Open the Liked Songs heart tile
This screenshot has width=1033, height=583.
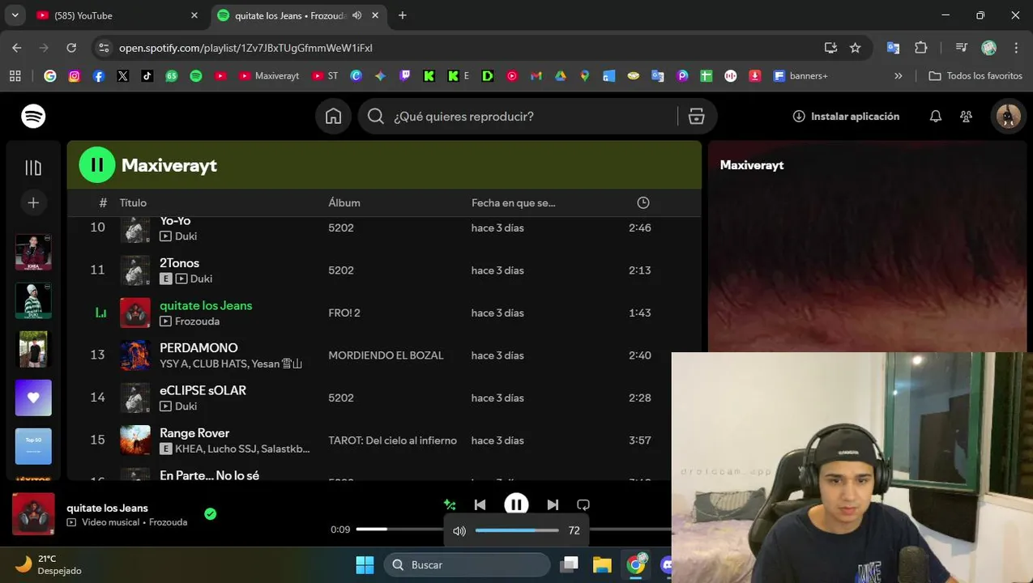(33, 398)
